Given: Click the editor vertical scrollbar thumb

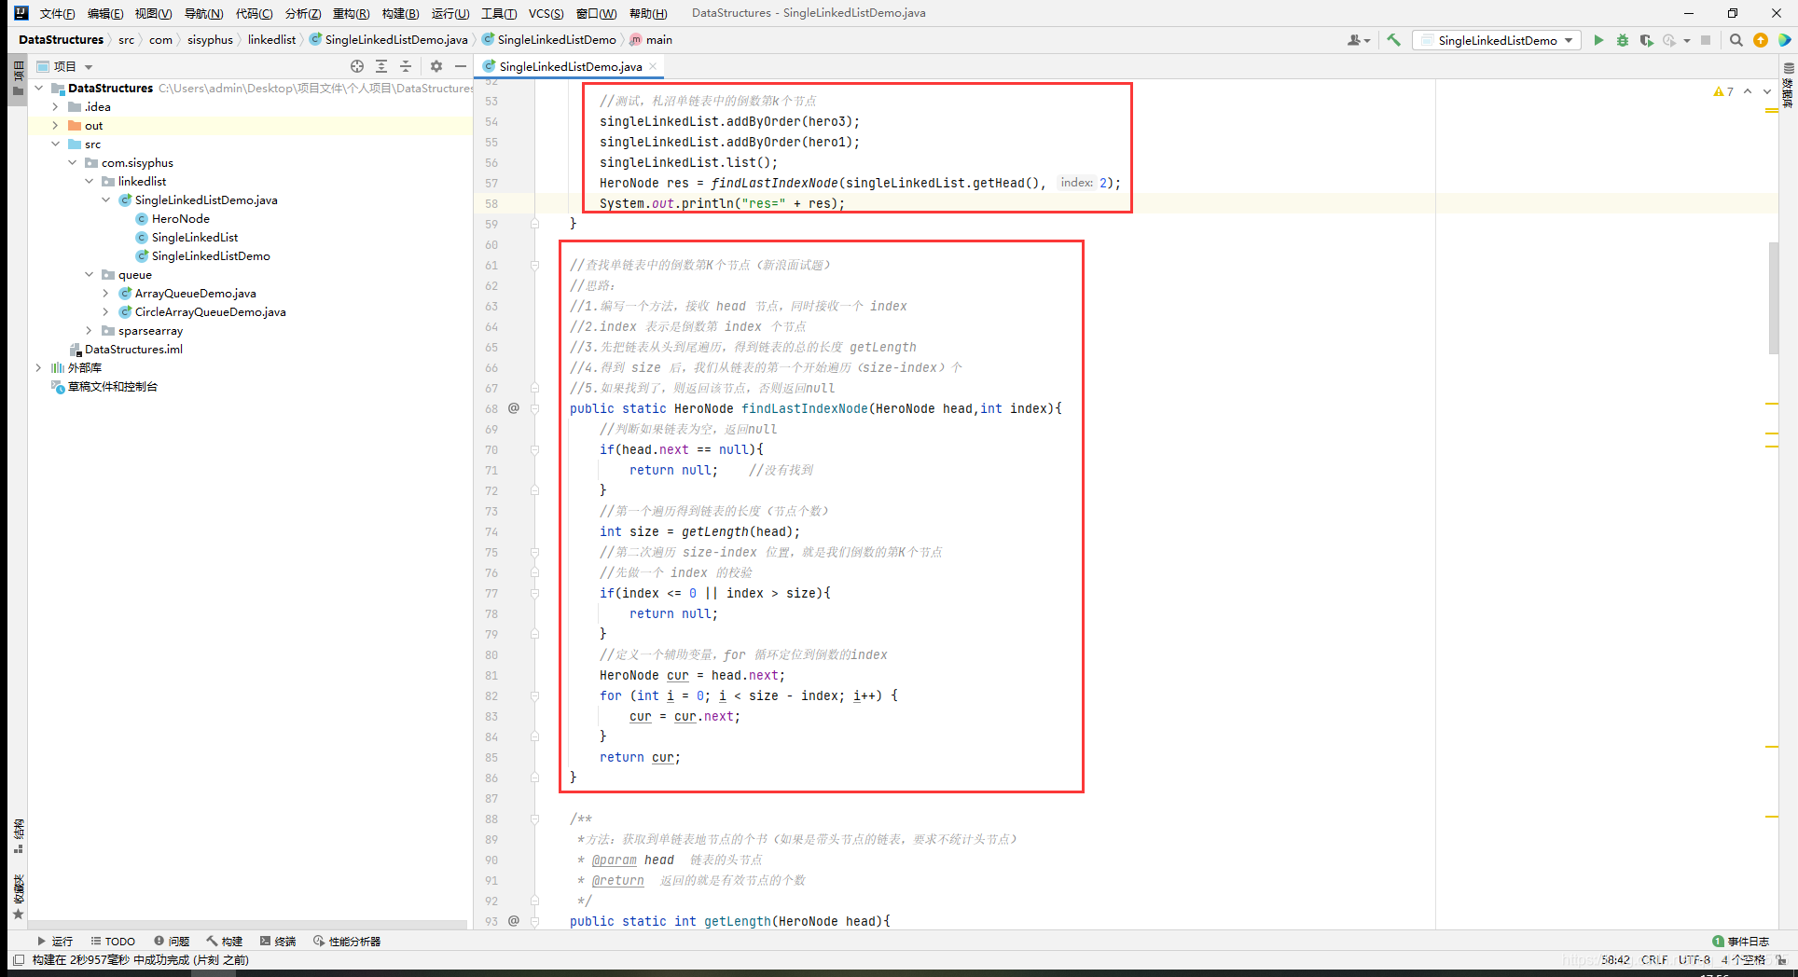Looking at the screenshot, I should point(1773,298).
